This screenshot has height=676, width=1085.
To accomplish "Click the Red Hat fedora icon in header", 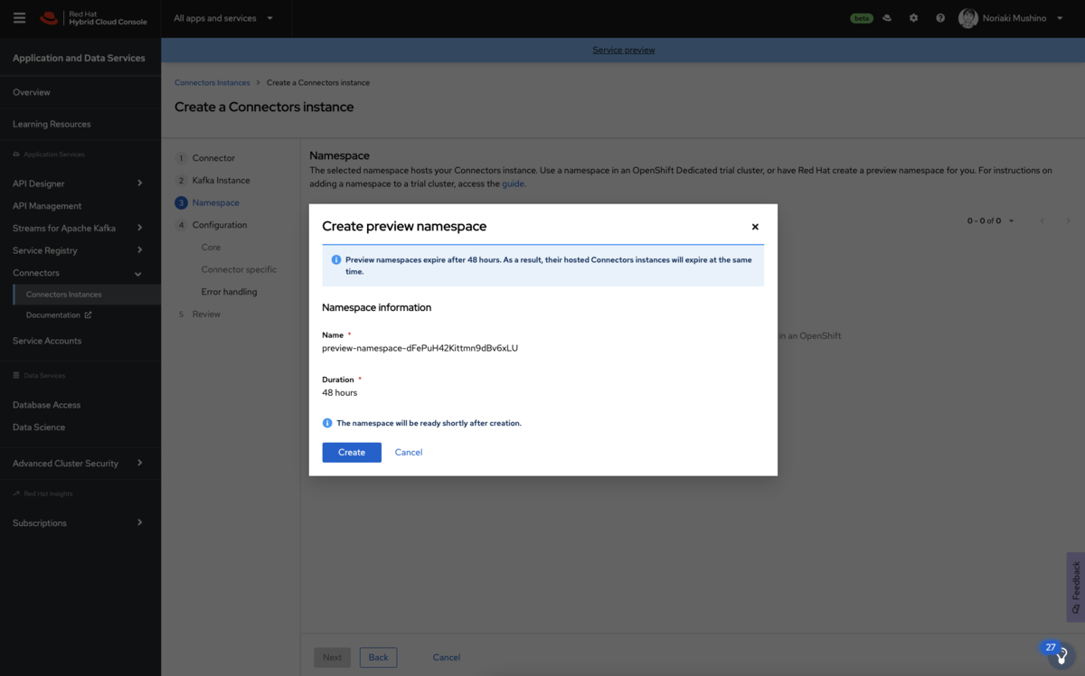I will pos(887,18).
